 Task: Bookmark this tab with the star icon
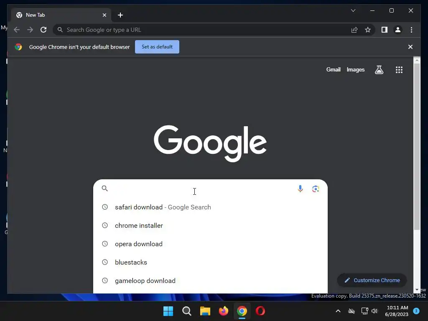coord(368,30)
